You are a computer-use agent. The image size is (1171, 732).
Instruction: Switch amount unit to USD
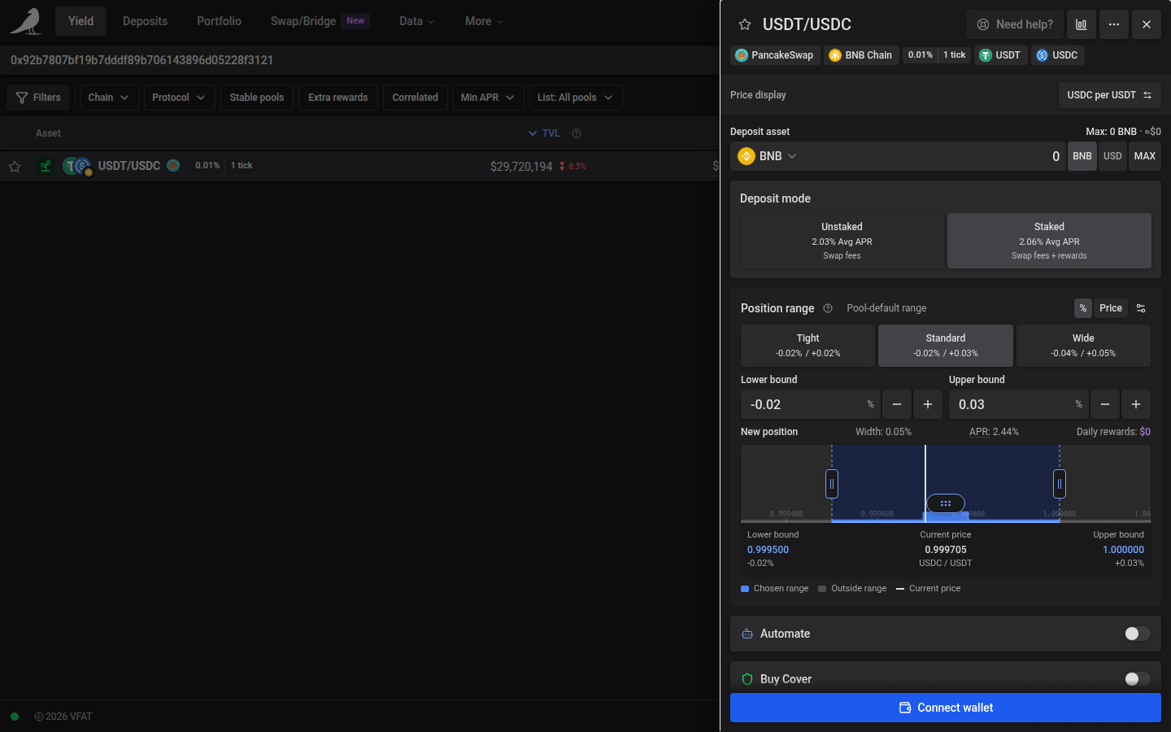click(x=1112, y=156)
